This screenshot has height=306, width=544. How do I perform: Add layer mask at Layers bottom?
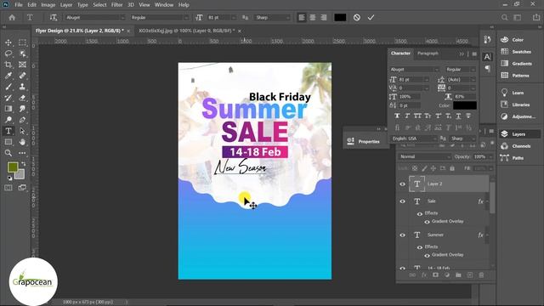tap(435, 275)
